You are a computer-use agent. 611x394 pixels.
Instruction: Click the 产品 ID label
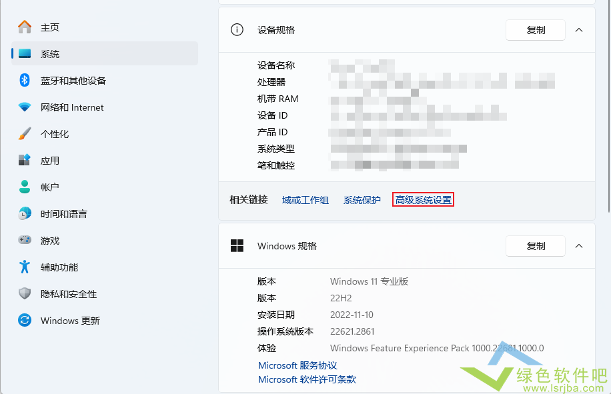(272, 132)
